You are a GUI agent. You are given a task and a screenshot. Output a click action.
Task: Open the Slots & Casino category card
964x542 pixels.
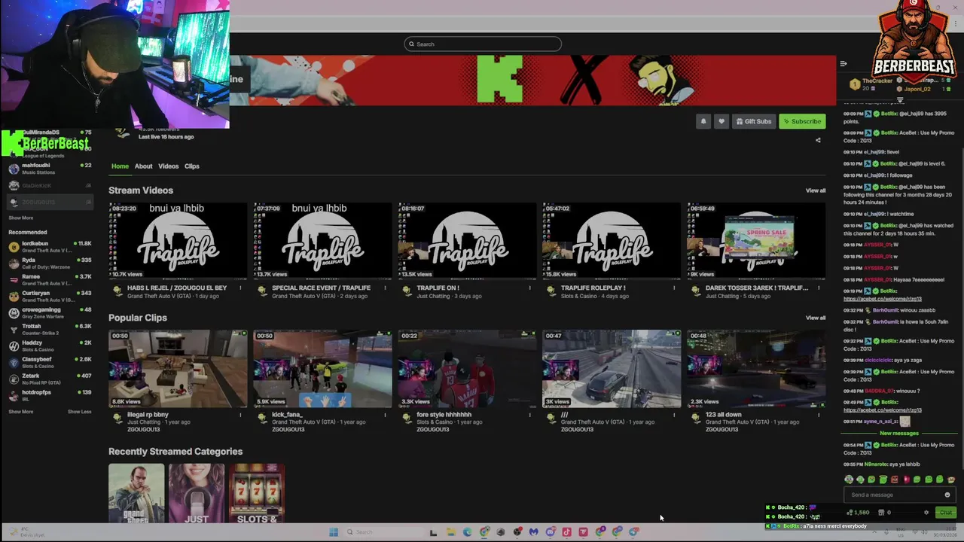point(257,493)
